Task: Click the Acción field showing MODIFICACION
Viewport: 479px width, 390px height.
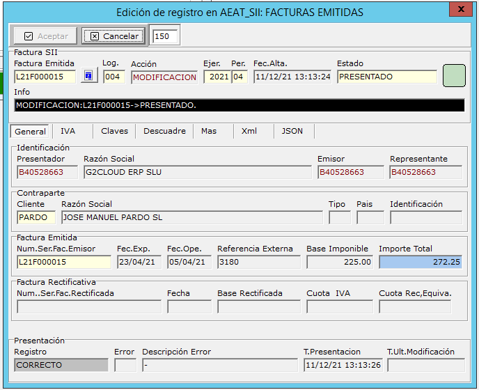Action: (x=164, y=77)
